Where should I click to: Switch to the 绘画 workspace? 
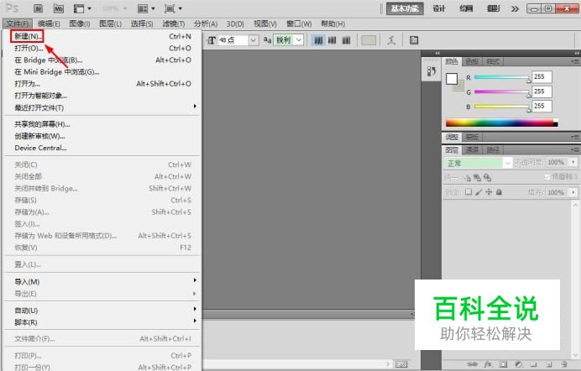pos(466,8)
